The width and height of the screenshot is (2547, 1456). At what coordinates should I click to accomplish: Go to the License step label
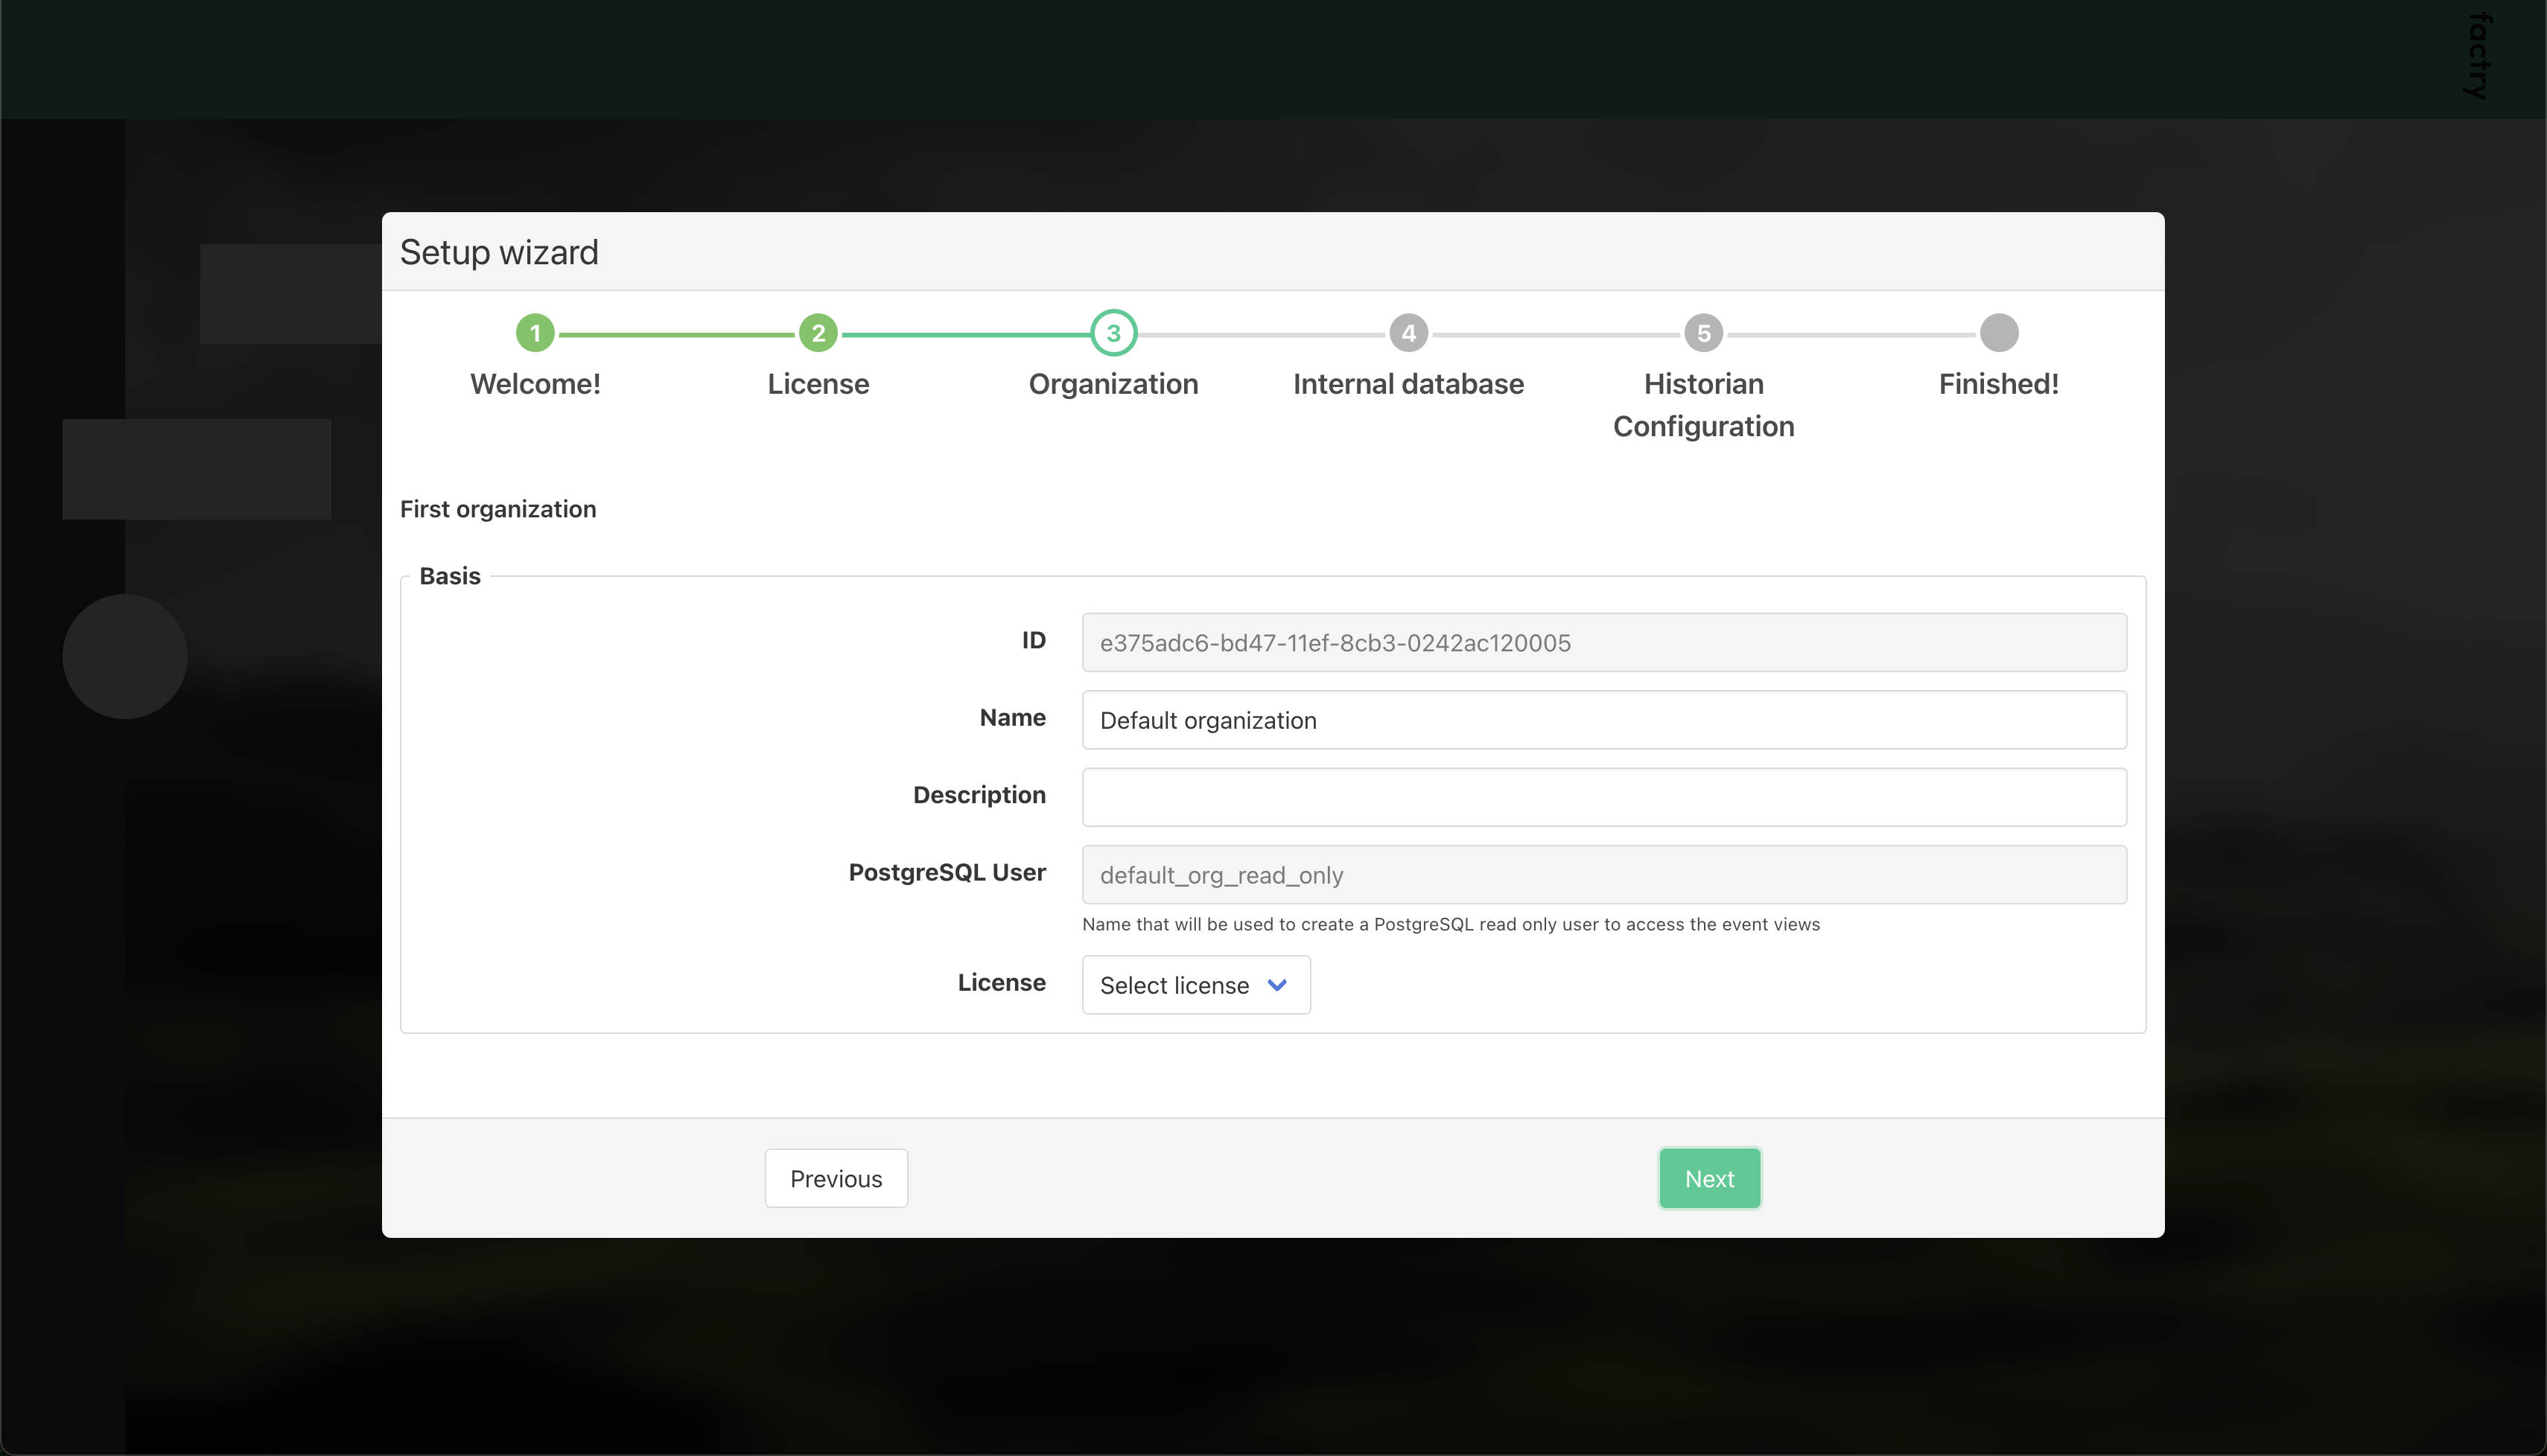coord(818,384)
